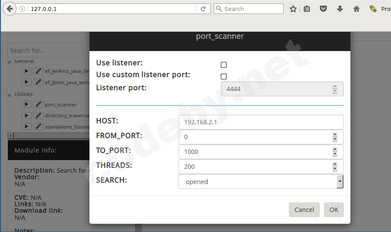Run the port_scanner module play icon
This screenshot has width=391, height=232.
coord(26,104)
